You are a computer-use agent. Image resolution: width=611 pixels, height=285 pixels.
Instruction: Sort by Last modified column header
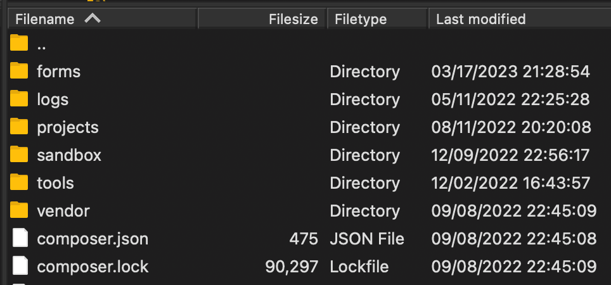480,19
